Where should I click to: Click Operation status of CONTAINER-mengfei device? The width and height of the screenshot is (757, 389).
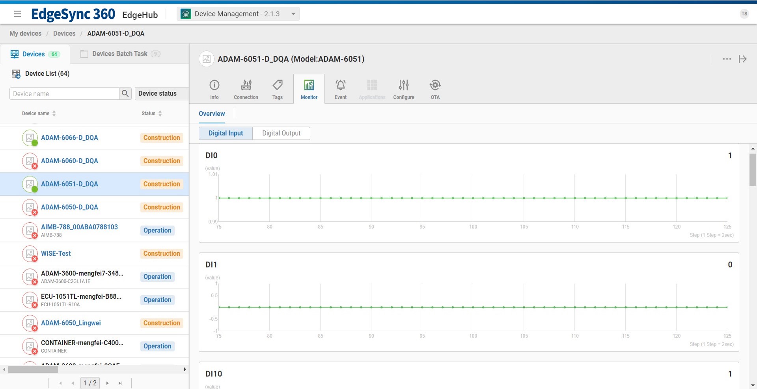(x=157, y=346)
